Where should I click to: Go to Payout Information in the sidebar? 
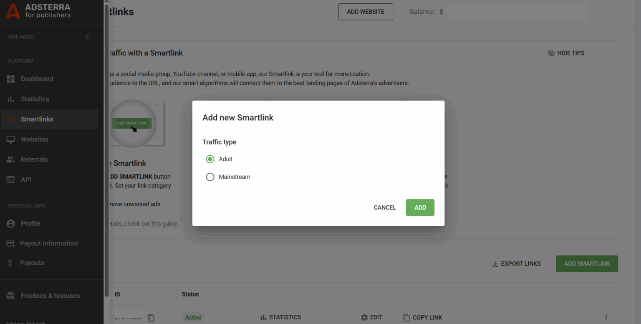[x=11, y=243]
